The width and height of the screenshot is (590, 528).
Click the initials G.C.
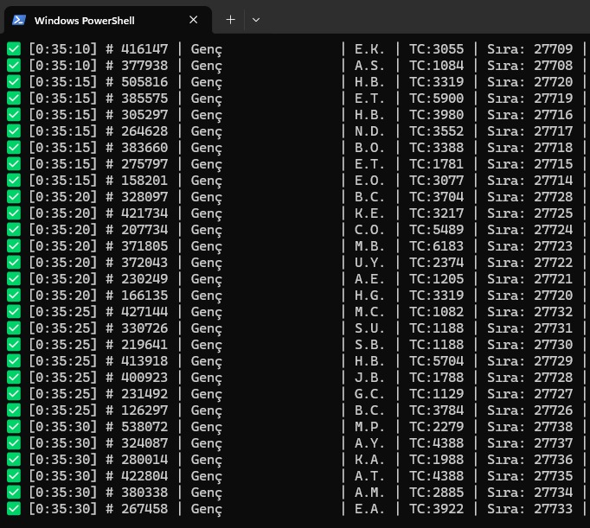click(x=369, y=394)
